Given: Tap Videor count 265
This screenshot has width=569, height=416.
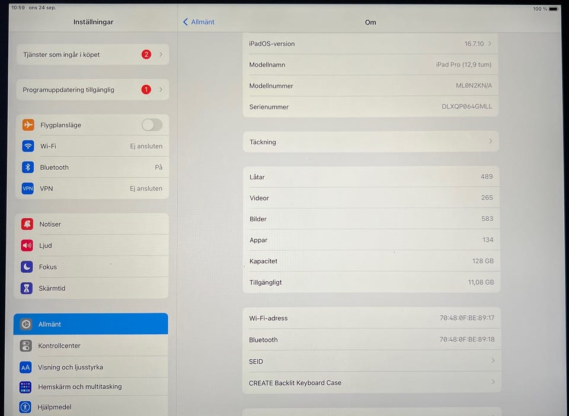Looking at the screenshot, I should [487, 198].
